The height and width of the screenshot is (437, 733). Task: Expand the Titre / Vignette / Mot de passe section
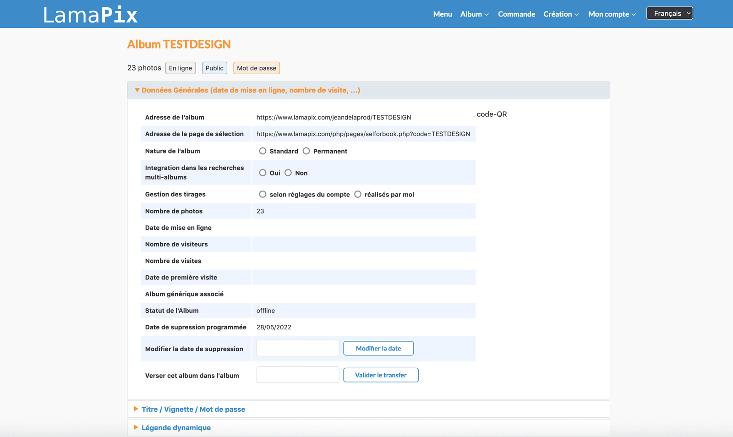193,410
